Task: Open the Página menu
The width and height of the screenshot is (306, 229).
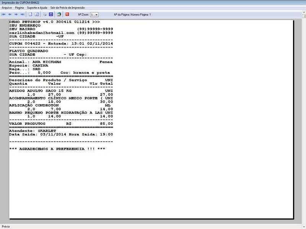Action: pos(19,7)
